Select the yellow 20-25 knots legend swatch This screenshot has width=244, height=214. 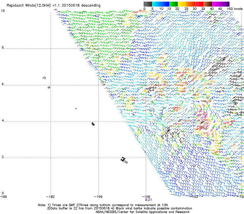pos(182,4)
